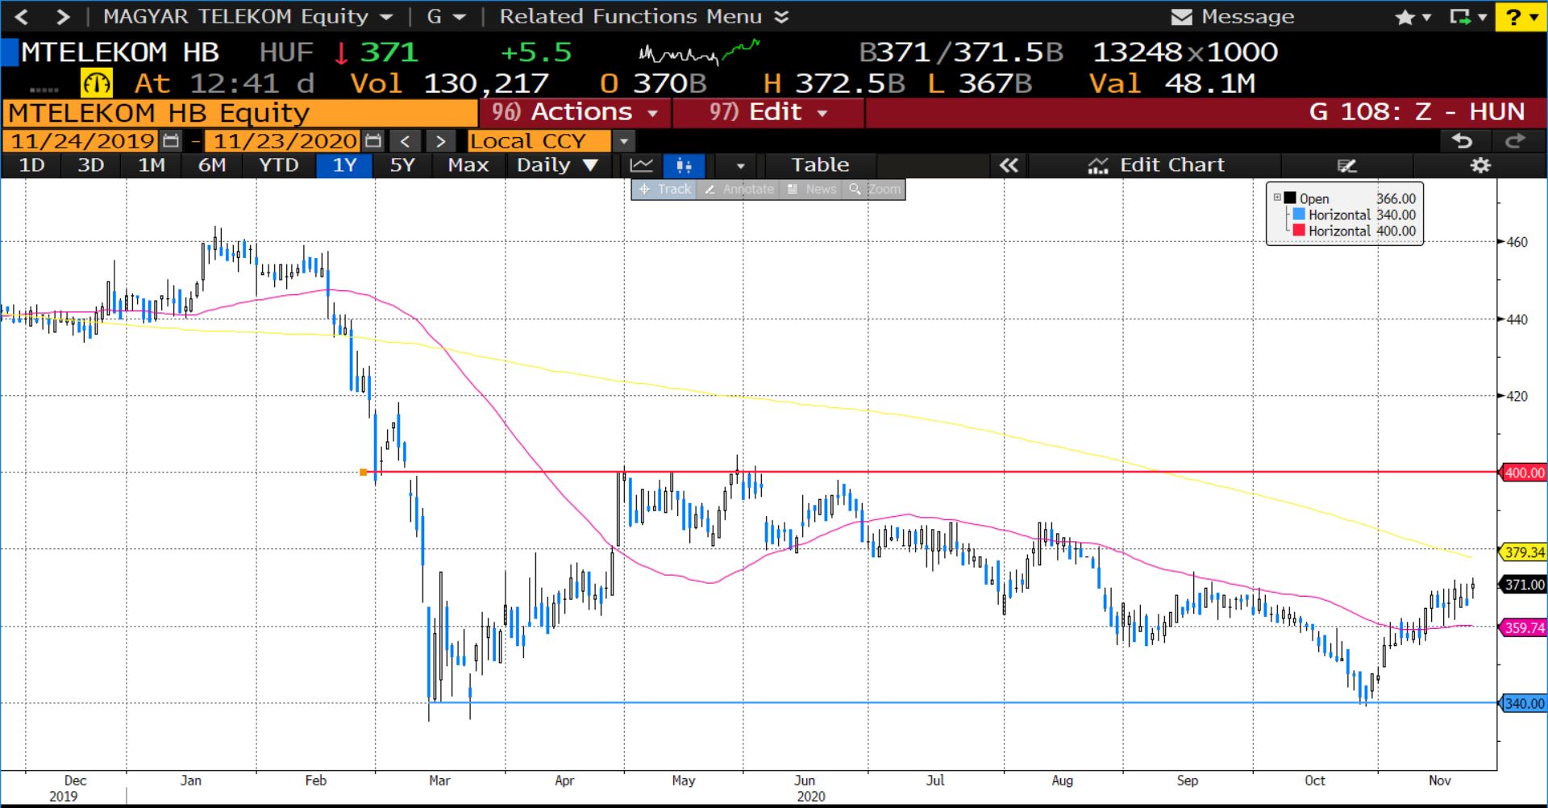Go back with the left chevron arrow
The width and height of the screenshot is (1548, 808).
coord(22,16)
